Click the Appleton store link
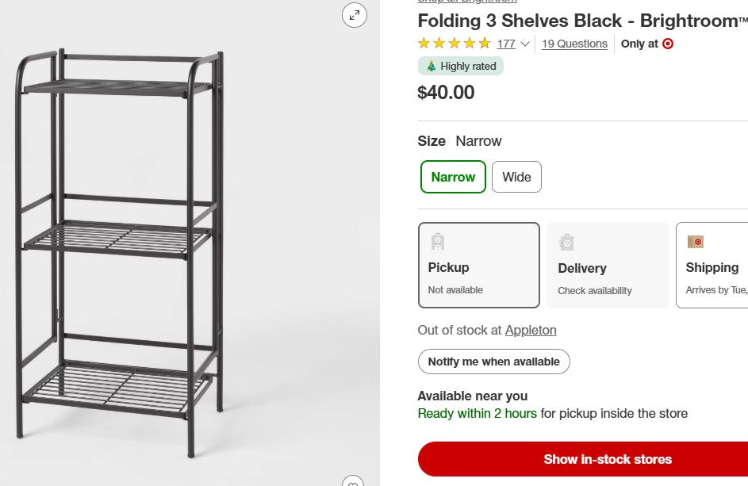 531,330
